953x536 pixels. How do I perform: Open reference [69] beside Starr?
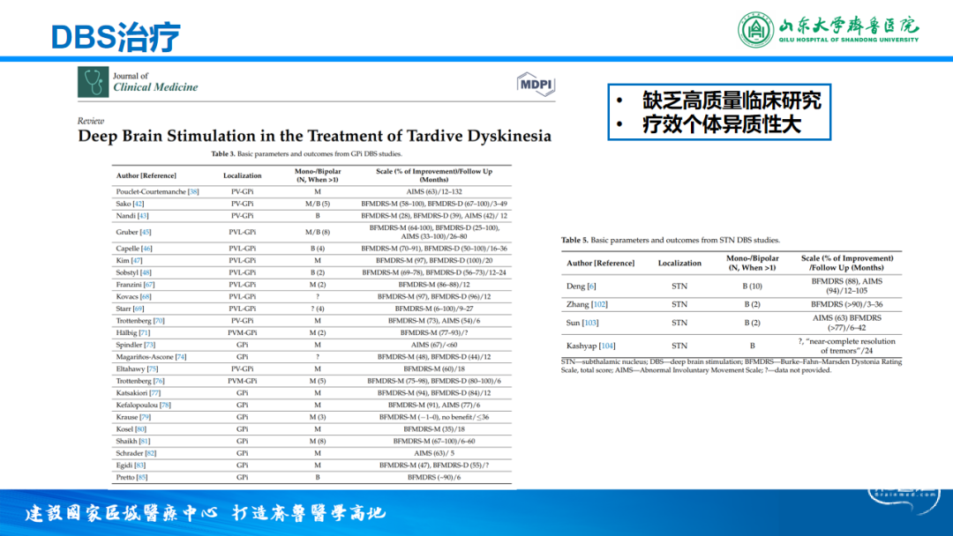(x=139, y=309)
